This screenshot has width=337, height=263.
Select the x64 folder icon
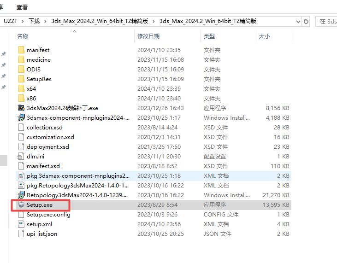pyautogui.click(x=21, y=88)
